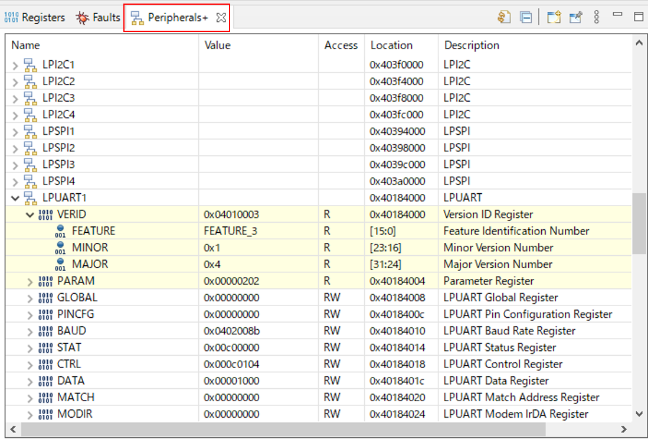Expand the LPI2C2 peripheral node
This screenshot has height=439, width=648.
15,82
